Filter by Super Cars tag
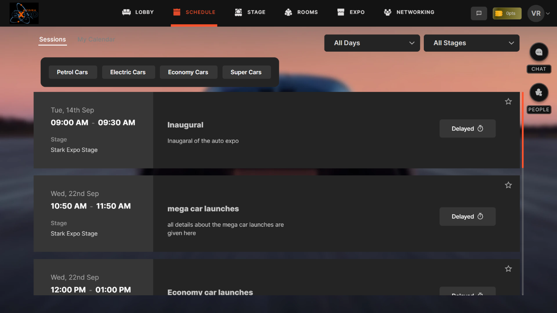Screen dimensions: 557x313 pyautogui.click(x=246, y=72)
